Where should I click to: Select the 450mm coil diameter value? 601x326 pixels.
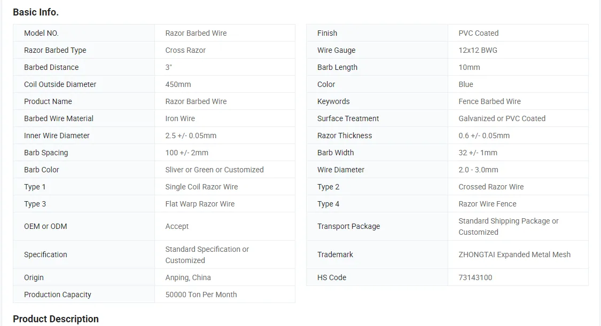(x=178, y=84)
